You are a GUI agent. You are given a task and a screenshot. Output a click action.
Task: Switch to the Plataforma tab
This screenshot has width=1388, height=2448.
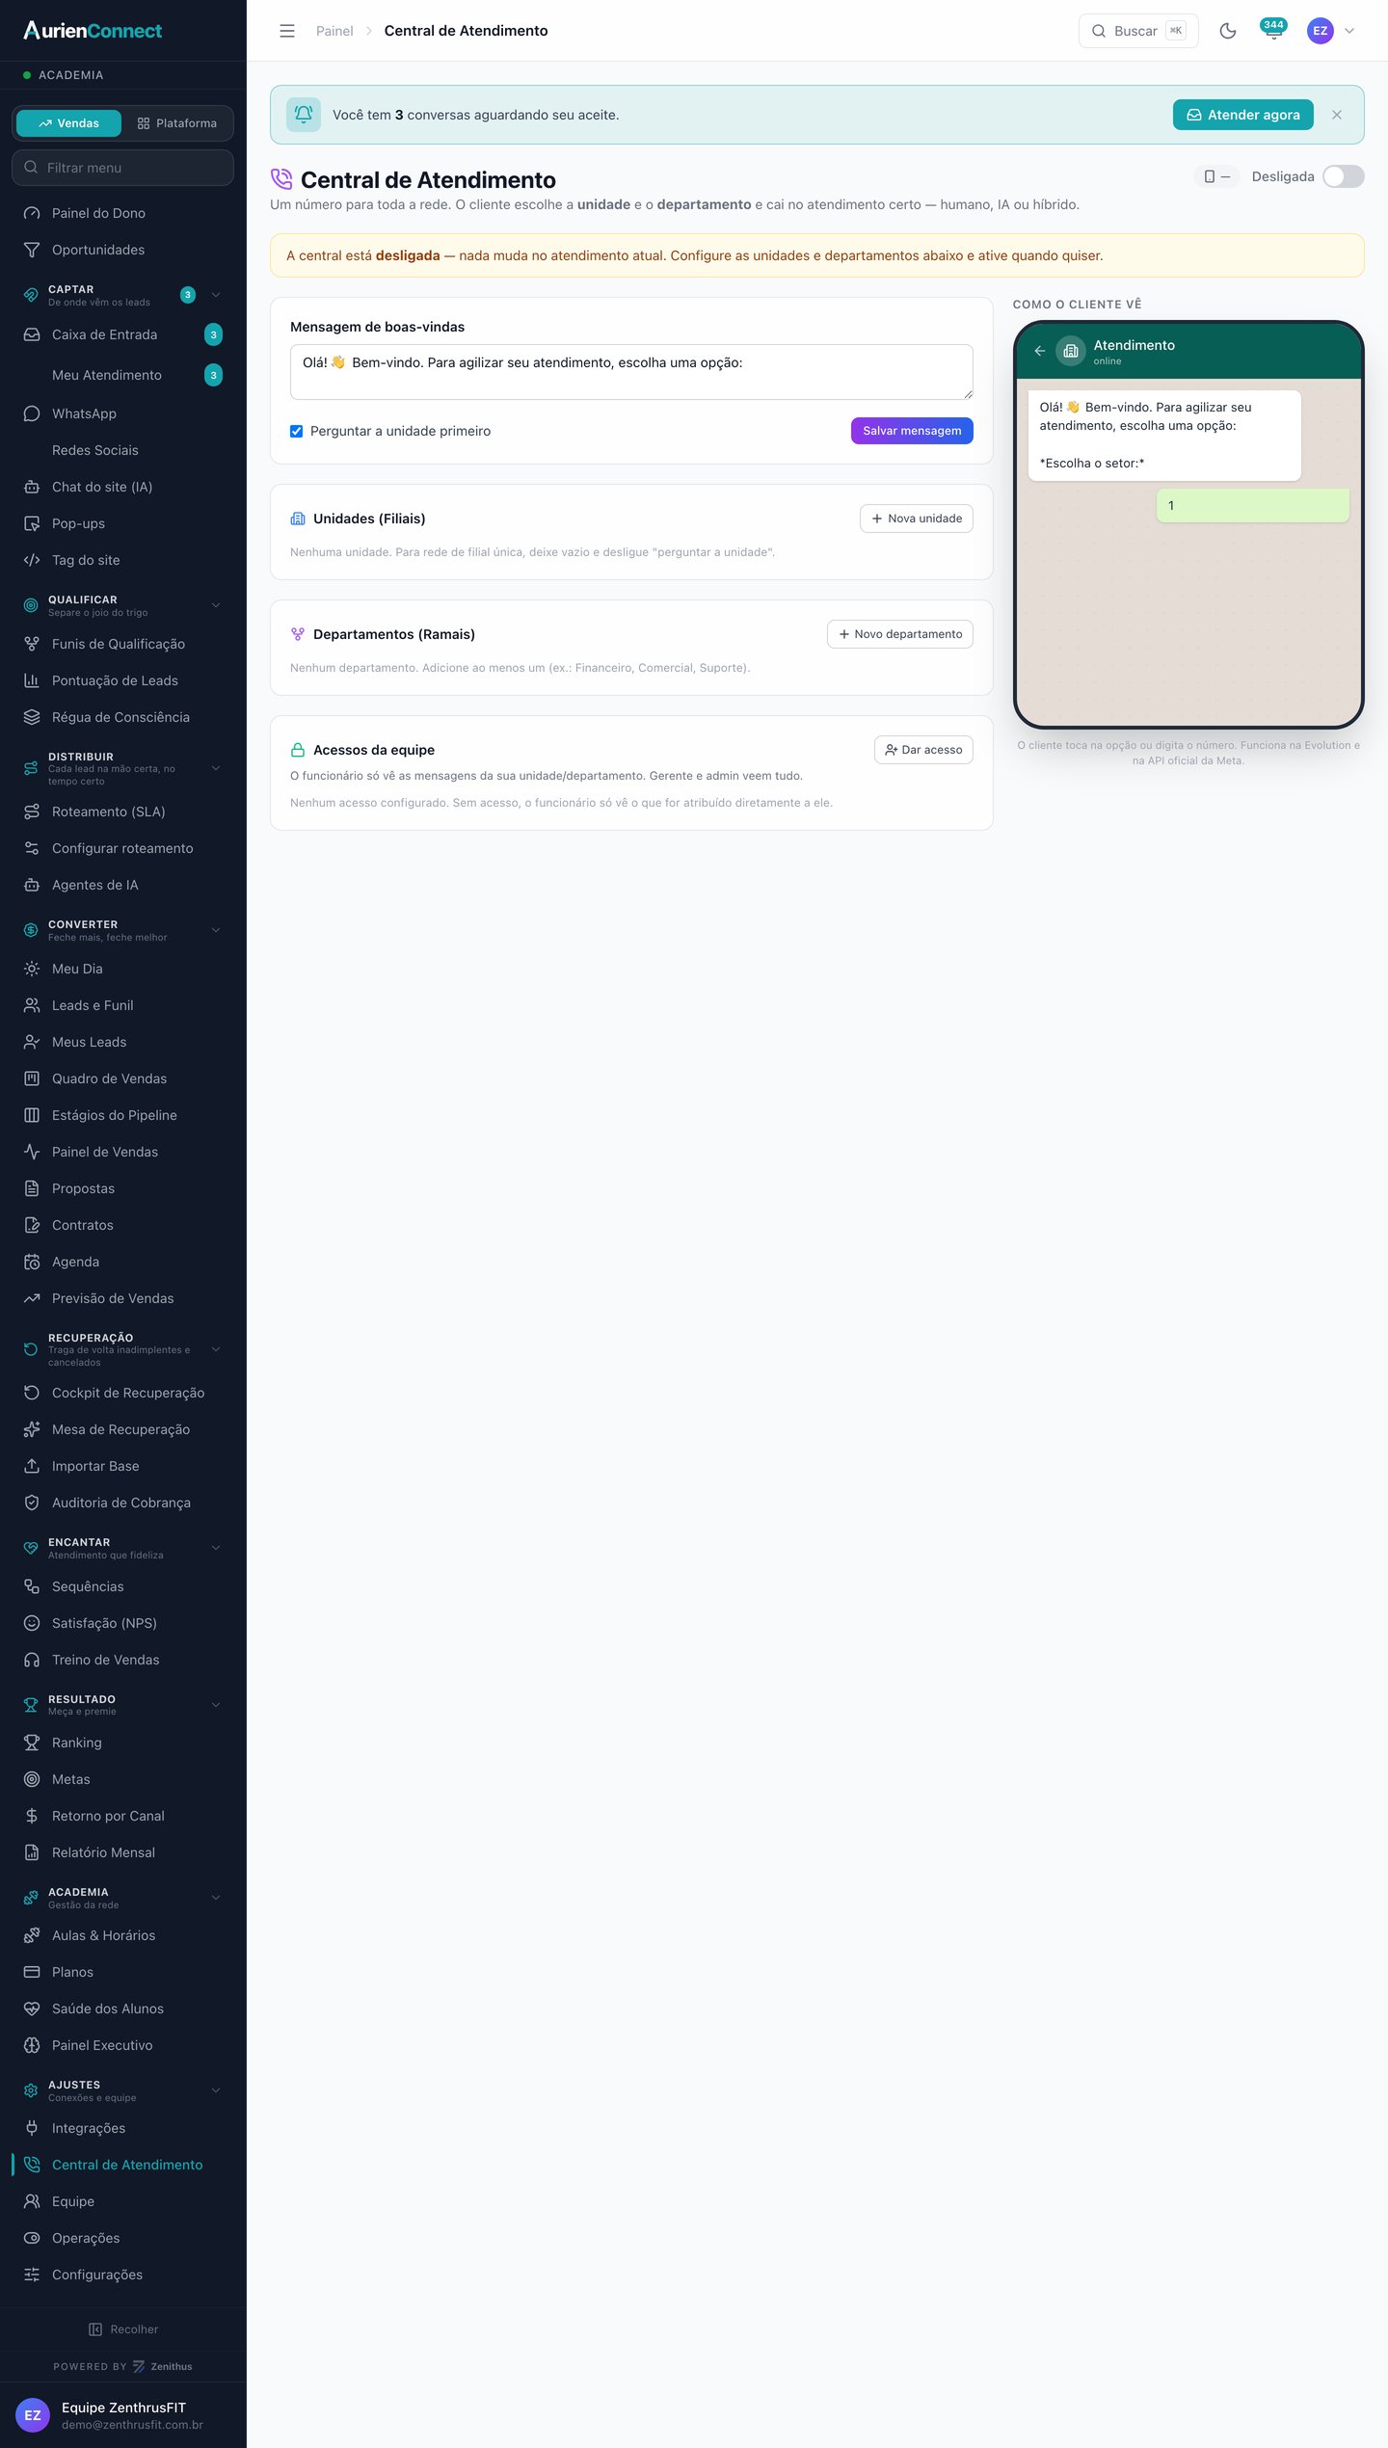pyautogui.click(x=177, y=123)
